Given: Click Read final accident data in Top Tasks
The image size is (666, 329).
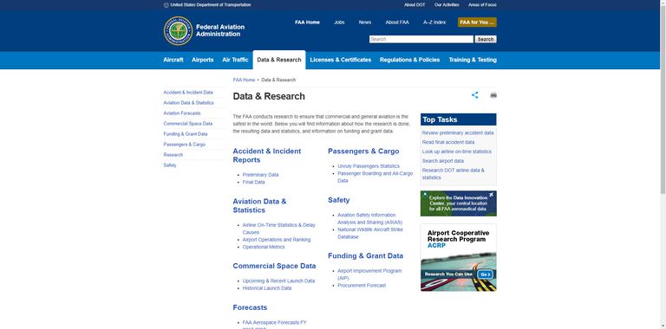Looking at the screenshot, I should pos(448,142).
